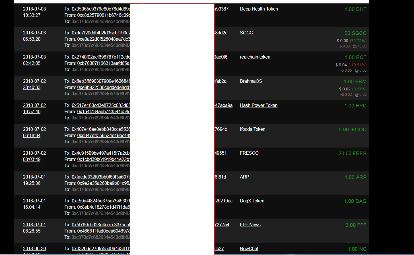Screen dimensions: 414x255
Task: Open the Tx hash starting 0x407e16ae8e
Action: pos(101,129)
